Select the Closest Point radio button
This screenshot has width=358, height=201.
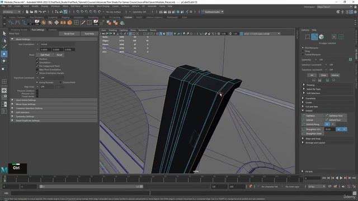coord(60,83)
